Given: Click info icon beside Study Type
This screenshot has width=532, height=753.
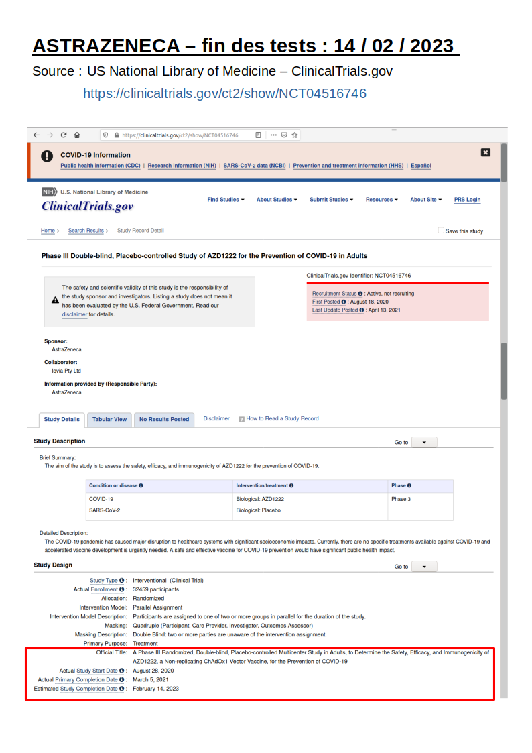Looking at the screenshot, I should click(x=122, y=581).
